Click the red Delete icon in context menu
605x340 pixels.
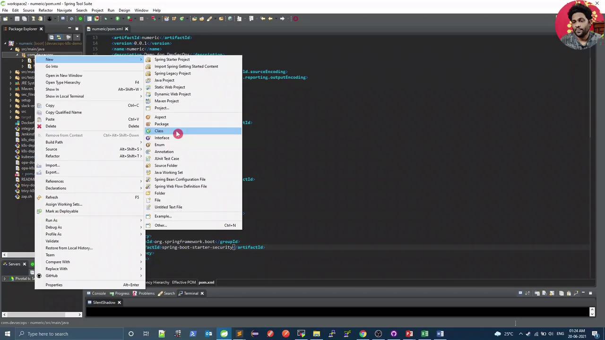point(39,126)
